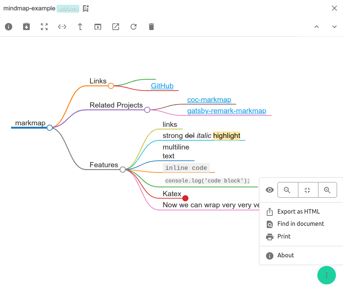Image resolution: width=343 pixels, height=290 pixels.
Task: Enter fullscreen mode via toolbar icon
Action: (x=44, y=26)
